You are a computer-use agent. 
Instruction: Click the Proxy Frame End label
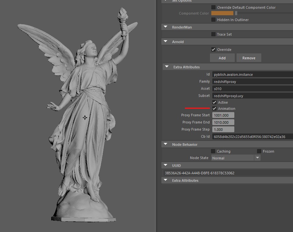[196, 122]
